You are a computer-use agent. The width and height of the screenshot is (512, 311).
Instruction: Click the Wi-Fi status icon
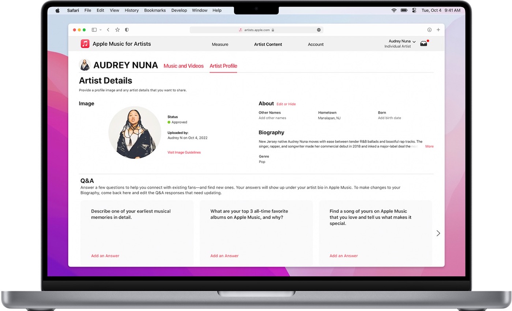[394, 10]
